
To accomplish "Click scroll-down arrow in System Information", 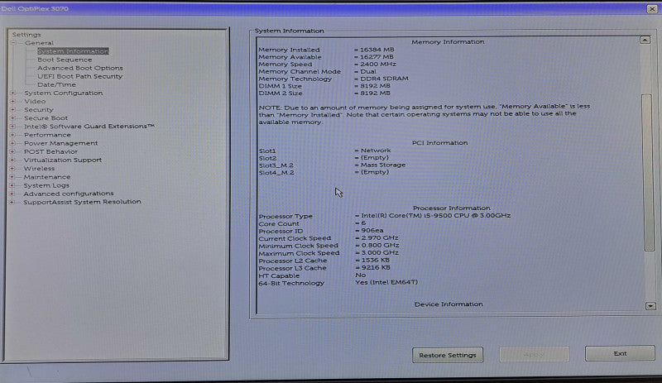I will tap(650, 306).
